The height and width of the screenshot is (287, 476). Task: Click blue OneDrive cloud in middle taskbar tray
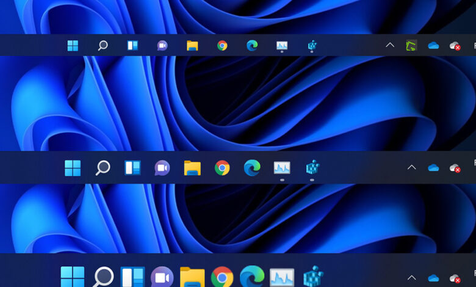433,167
